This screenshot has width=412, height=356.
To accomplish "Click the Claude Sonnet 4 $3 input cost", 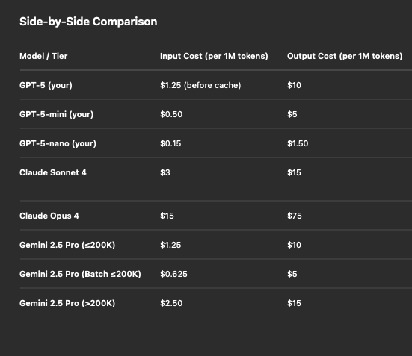I will pyautogui.click(x=165, y=172).
